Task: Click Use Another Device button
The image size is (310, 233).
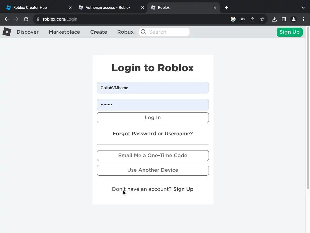Action: pyautogui.click(x=153, y=170)
